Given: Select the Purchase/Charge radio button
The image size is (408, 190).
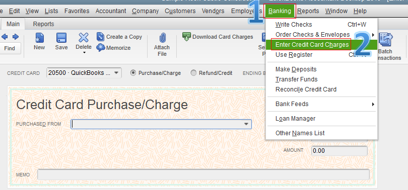Looking at the screenshot, I should (132, 73).
